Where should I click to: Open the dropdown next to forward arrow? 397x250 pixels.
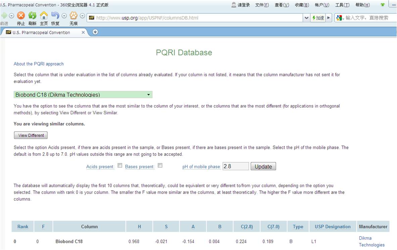click(x=11, y=16)
